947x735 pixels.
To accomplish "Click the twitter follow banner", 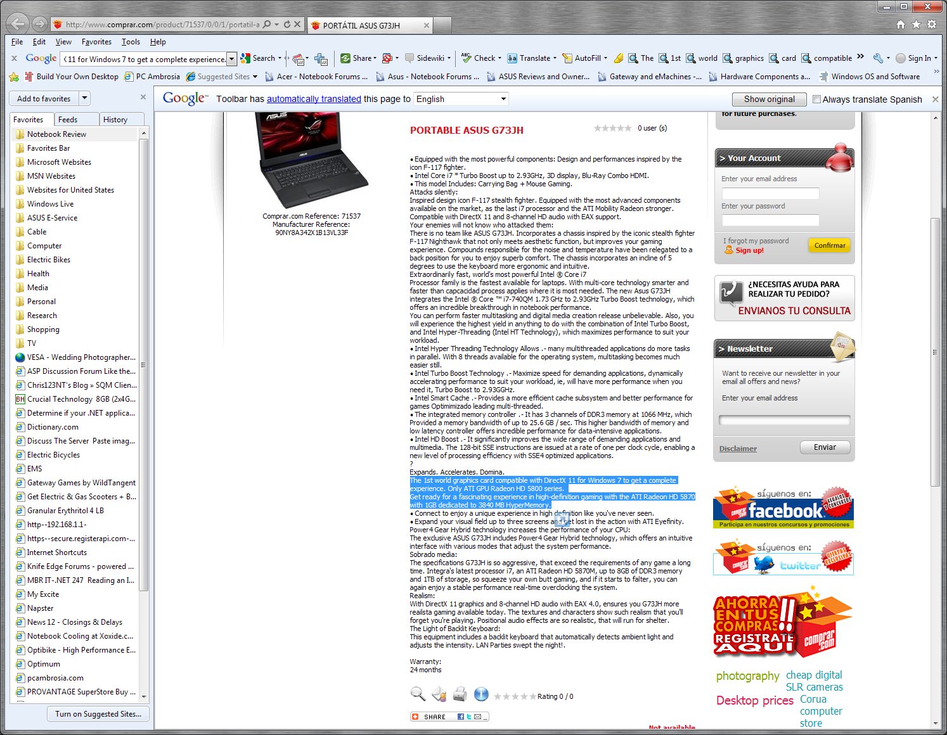I will (783, 558).
